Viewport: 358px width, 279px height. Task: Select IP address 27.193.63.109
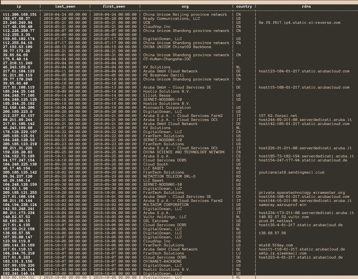click(17, 47)
